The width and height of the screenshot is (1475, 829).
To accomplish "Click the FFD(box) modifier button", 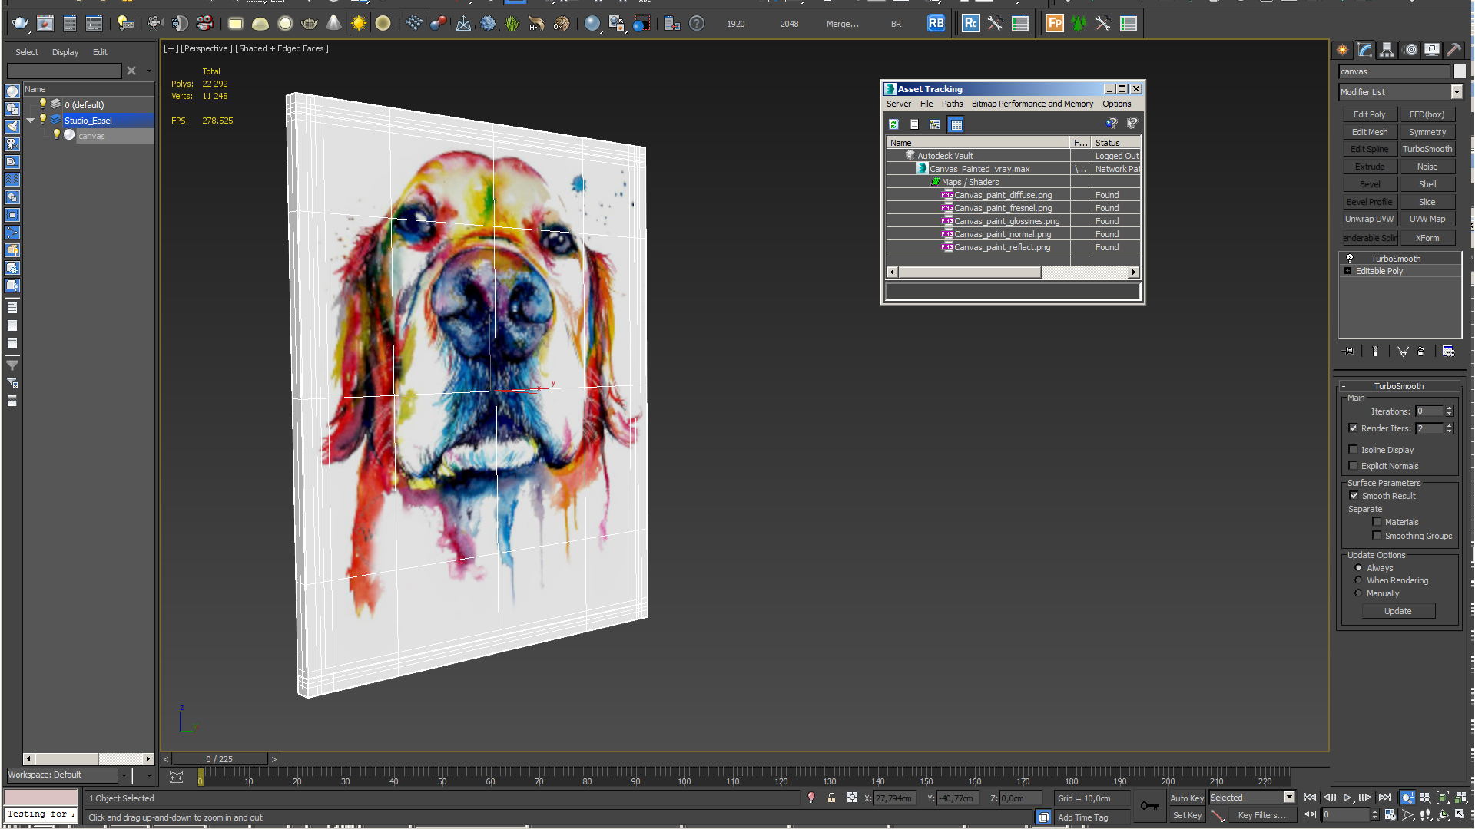I will click(1427, 114).
